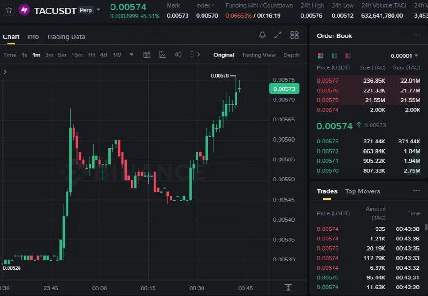Screen dimensions: 428x296
Task: Switch to the Chart tab
Action: coord(11,37)
